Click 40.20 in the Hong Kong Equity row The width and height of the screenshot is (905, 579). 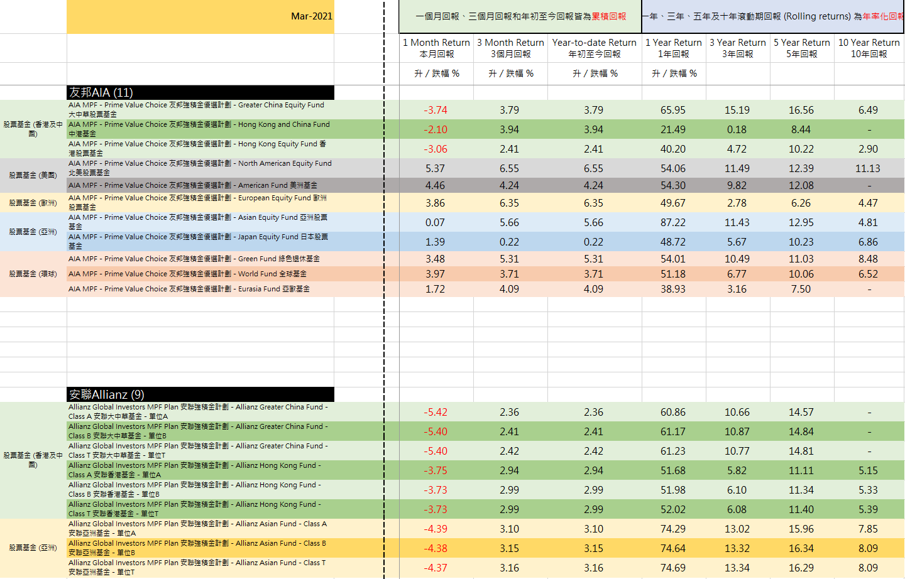tap(673, 149)
